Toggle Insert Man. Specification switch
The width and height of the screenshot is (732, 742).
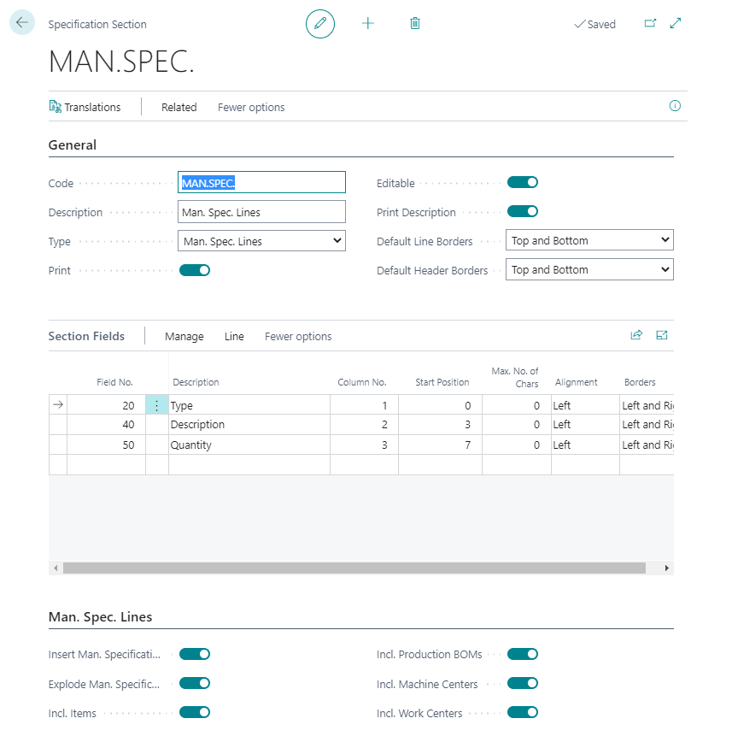(x=195, y=655)
